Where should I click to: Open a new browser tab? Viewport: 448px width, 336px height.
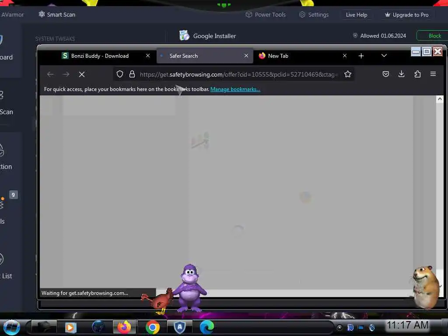[x=361, y=56]
